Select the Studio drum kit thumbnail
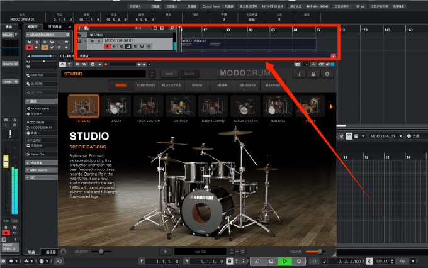428x268 pixels. click(84, 106)
